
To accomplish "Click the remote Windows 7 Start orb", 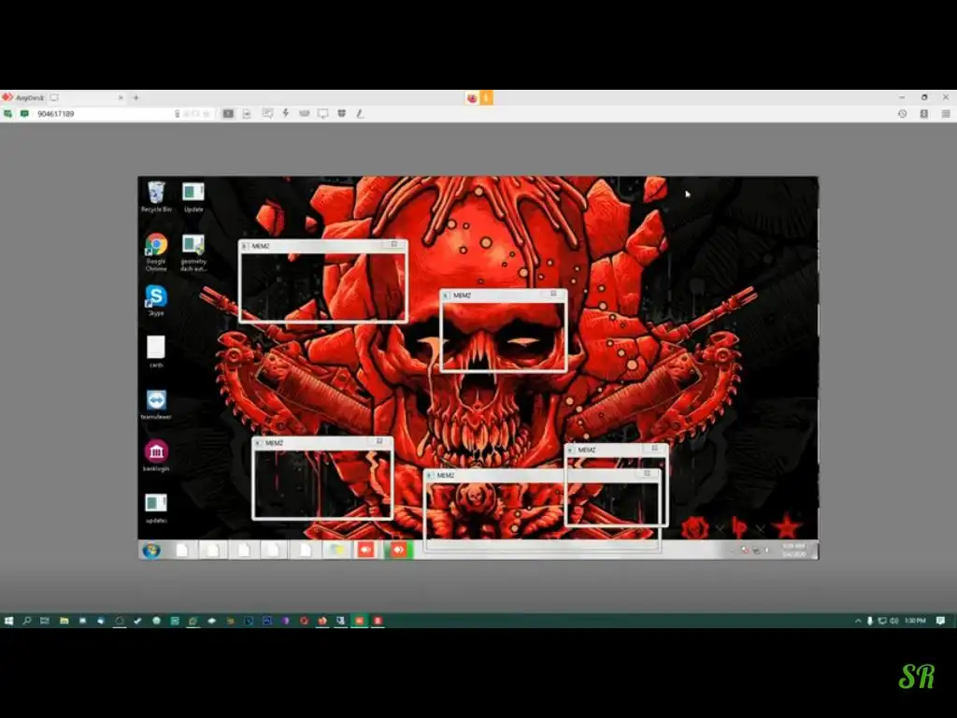I will (x=151, y=551).
